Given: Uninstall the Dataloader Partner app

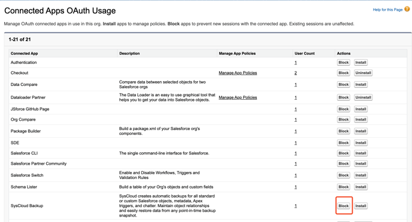Looking at the screenshot, I should coord(363,97).
